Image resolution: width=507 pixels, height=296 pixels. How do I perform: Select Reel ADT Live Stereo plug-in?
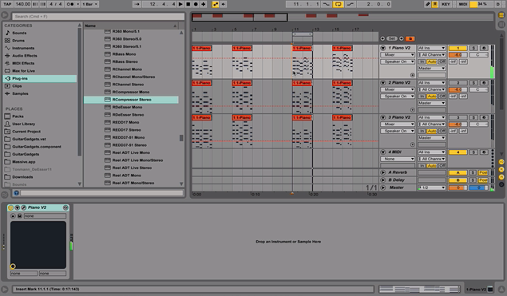pos(132,168)
